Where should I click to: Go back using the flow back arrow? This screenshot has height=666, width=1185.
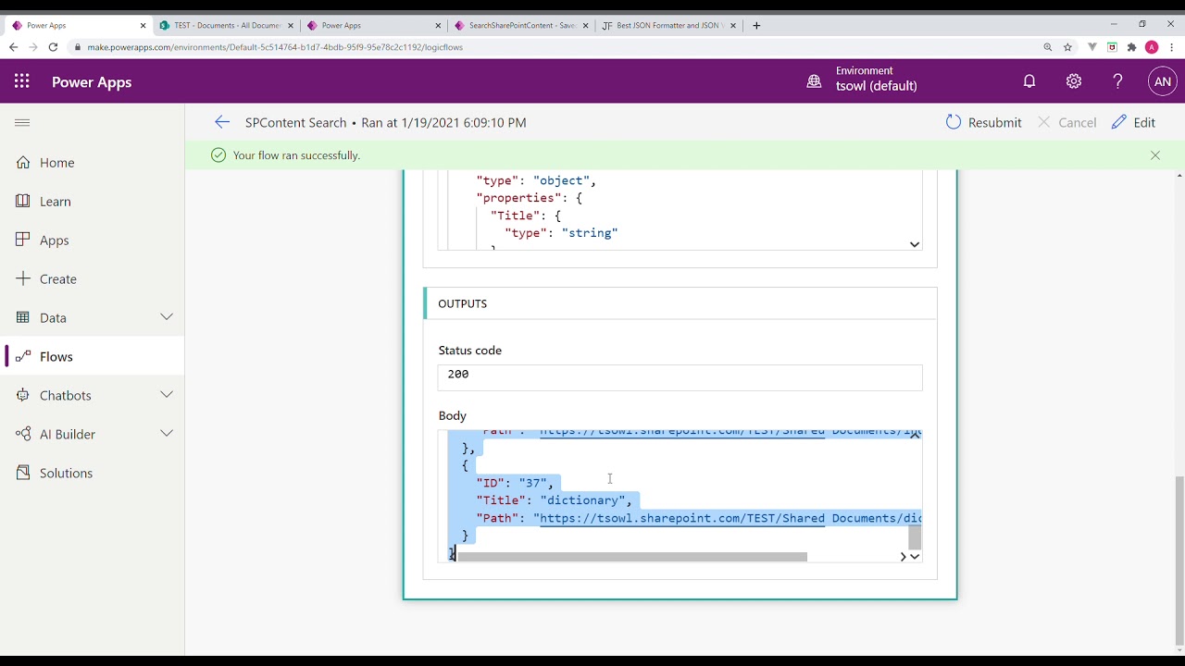coord(221,122)
